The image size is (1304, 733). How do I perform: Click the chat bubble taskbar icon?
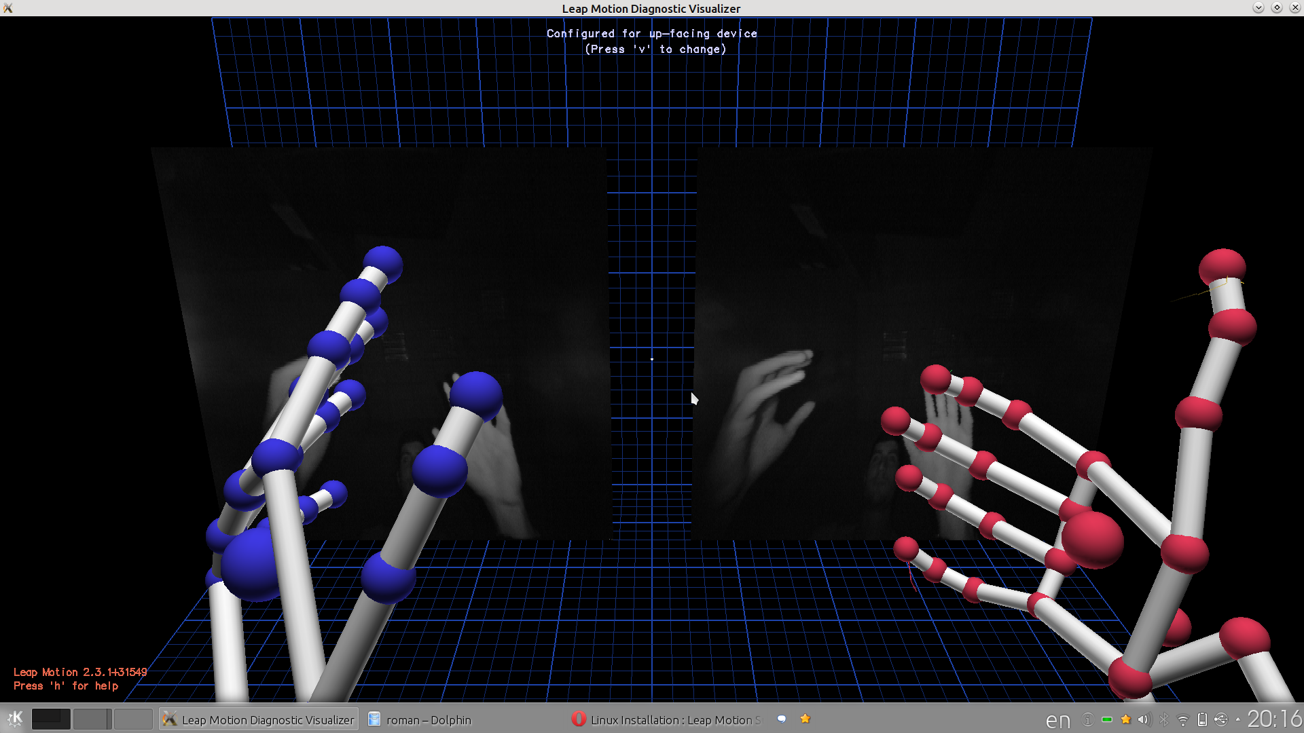(x=782, y=719)
